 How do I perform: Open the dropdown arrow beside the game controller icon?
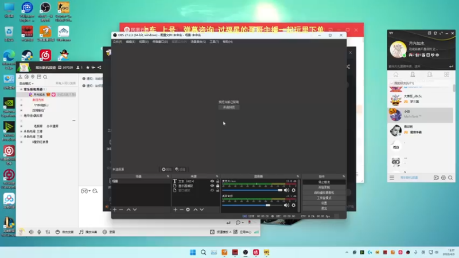point(90,191)
